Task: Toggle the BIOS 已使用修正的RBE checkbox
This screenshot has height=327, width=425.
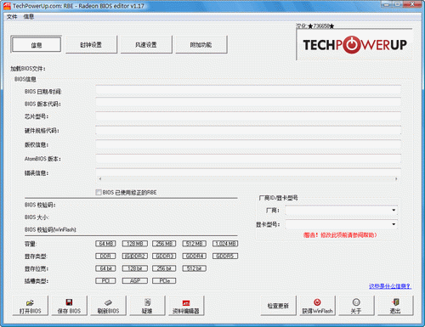Action: pyautogui.click(x=99, y=193)
